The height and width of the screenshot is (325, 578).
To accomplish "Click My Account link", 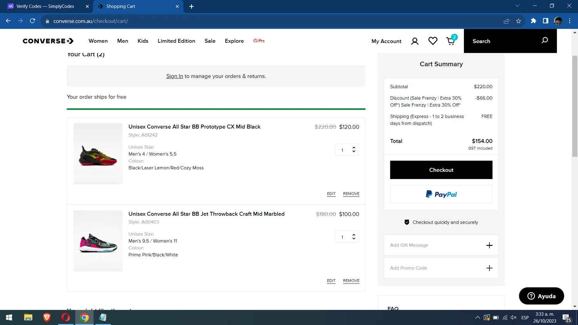I will coord(386,41).
